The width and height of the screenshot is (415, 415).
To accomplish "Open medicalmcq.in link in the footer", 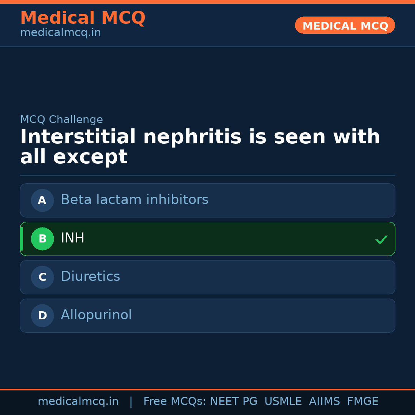I will point(78,402).
